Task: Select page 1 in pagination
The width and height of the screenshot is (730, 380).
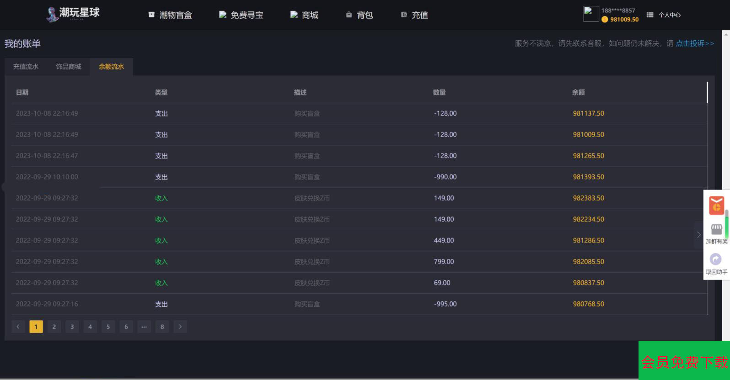Action: [x=36, y=327]
